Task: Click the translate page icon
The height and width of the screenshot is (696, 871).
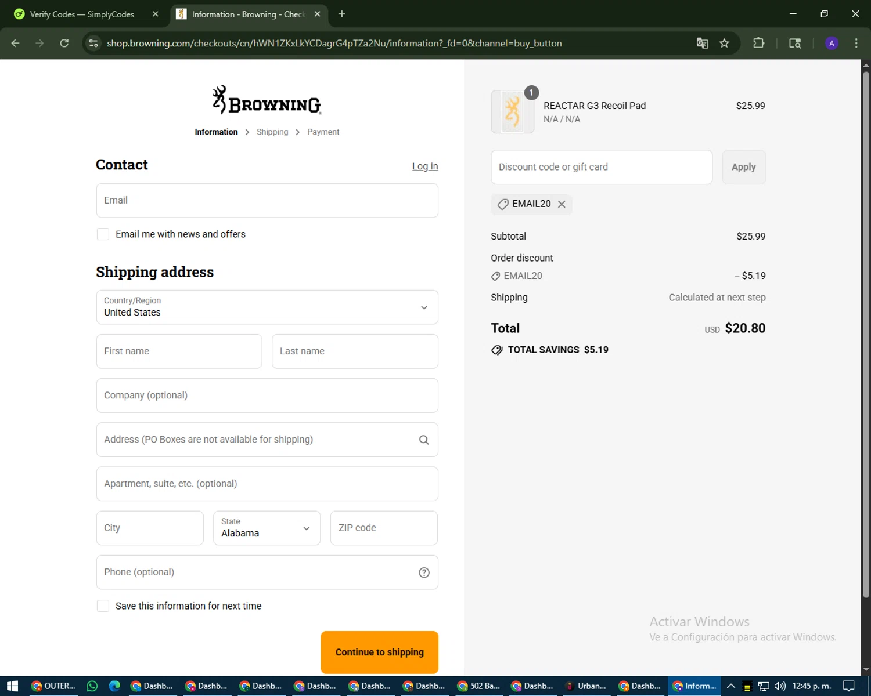Action: 702,43
